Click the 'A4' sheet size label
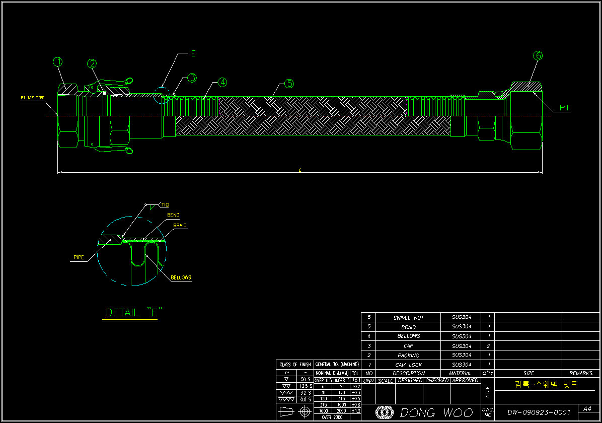The width and height of the screenshot is (602, 423). tap(587, 409)
